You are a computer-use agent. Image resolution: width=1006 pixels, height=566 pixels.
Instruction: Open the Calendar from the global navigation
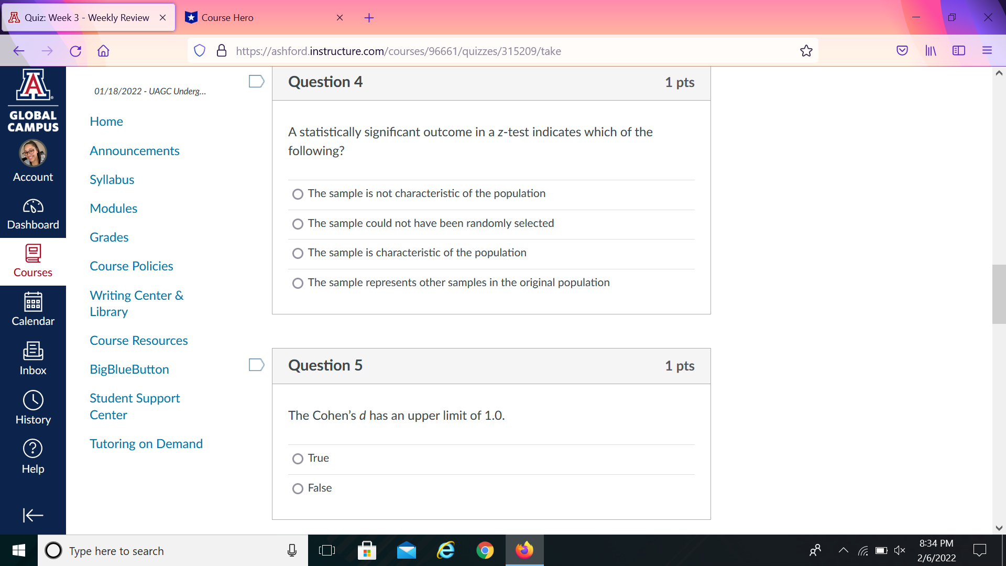33,309
